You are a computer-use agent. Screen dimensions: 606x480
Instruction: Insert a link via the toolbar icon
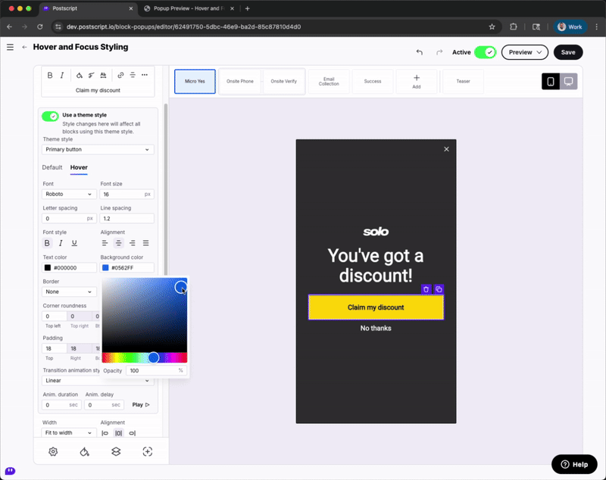pyautogui.click(x=120, y=75)
